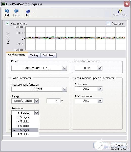Click the Redo arrow icon
Image resolution: width=131 pixels, height=152 pixels.
click(16, 11)
